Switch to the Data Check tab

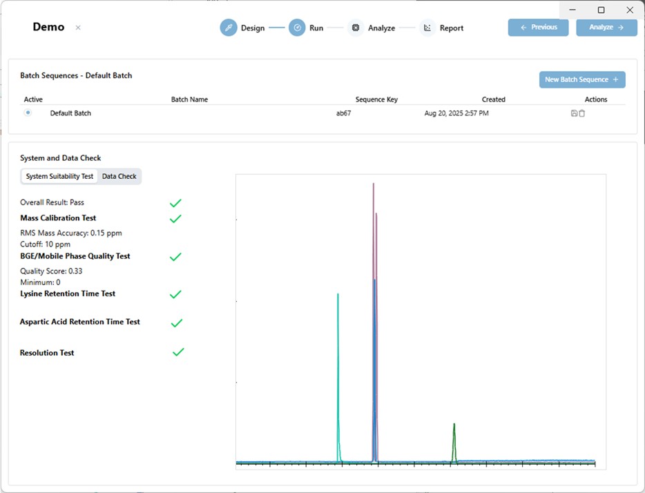click(x=119, y=176)
